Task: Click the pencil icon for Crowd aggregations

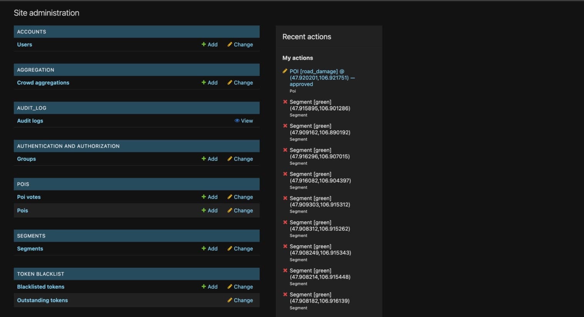Action: tap(230, 83)
